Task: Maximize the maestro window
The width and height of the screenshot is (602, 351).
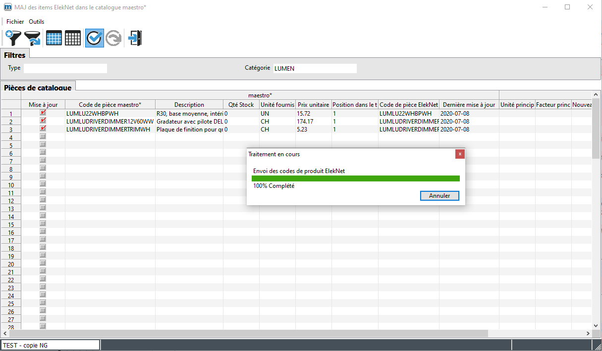Action: (567, 7)
